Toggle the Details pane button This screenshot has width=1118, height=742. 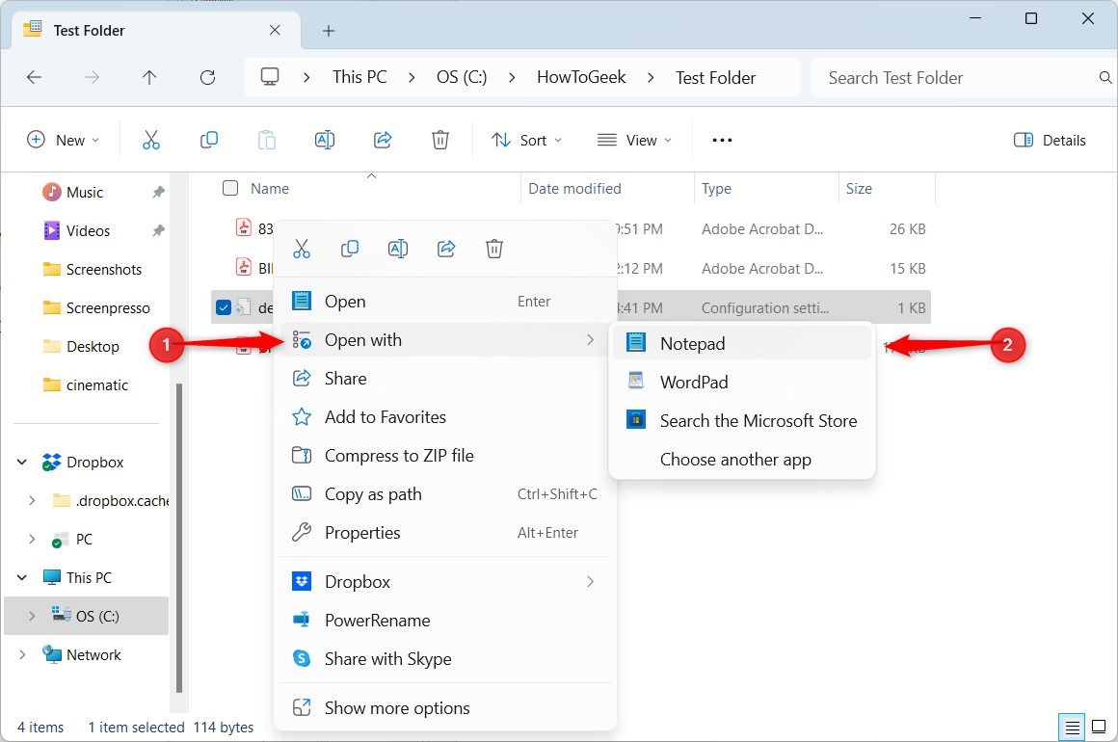point(1050,141)
